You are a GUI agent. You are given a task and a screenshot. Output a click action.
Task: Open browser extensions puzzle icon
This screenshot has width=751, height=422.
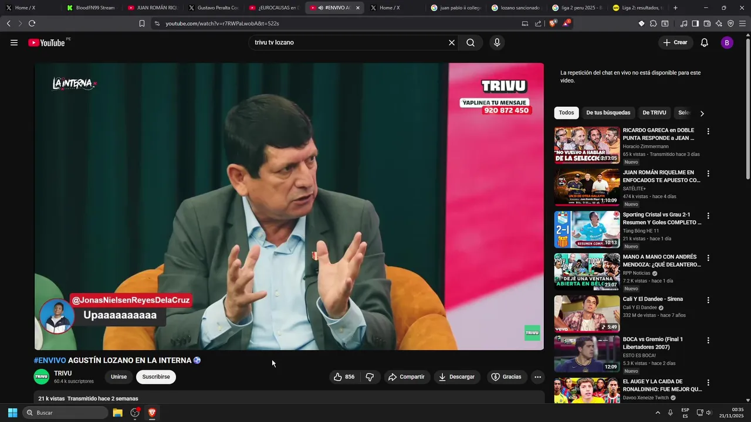point(653,23)
